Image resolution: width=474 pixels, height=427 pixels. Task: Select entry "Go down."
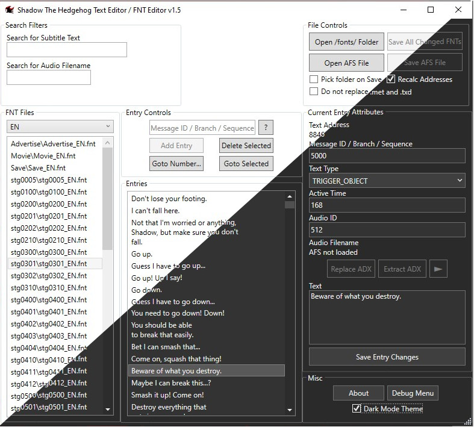207,290
